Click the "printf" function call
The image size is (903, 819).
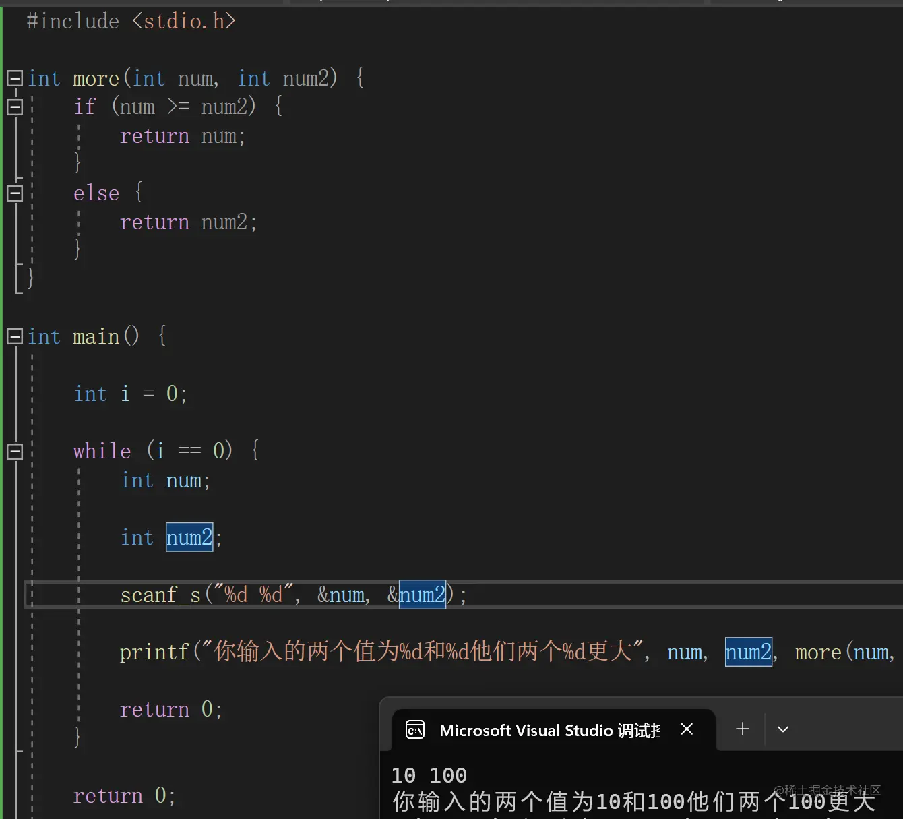154,652
